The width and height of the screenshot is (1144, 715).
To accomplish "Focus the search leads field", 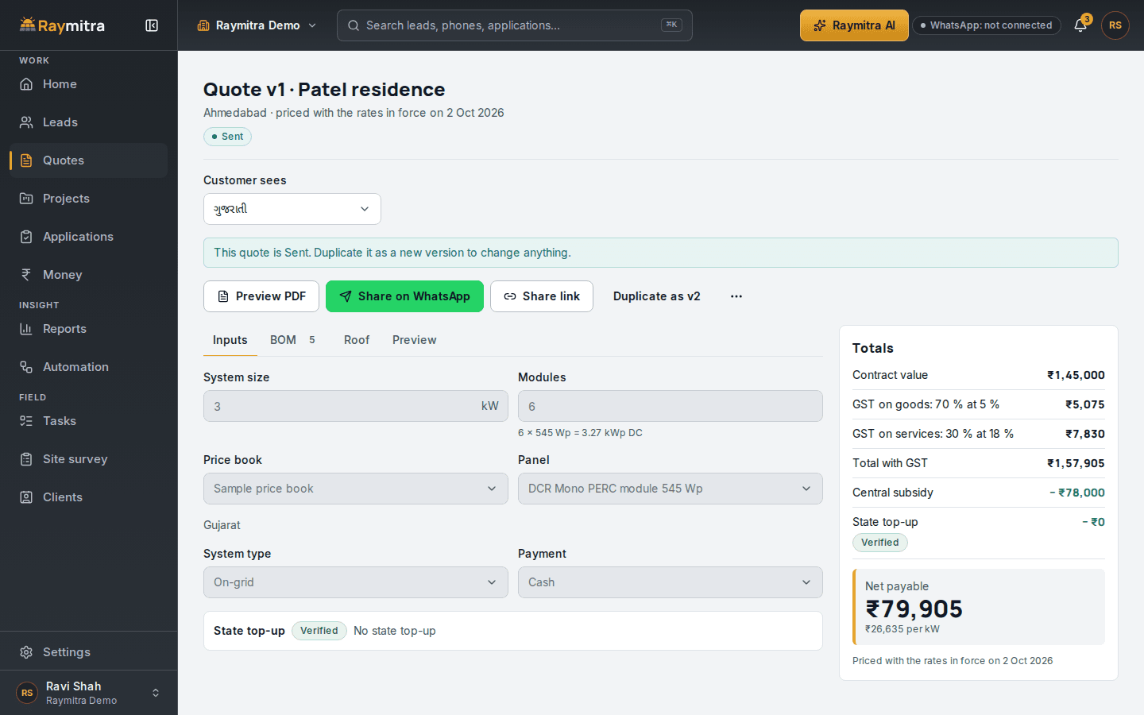I will pos(515,25).
